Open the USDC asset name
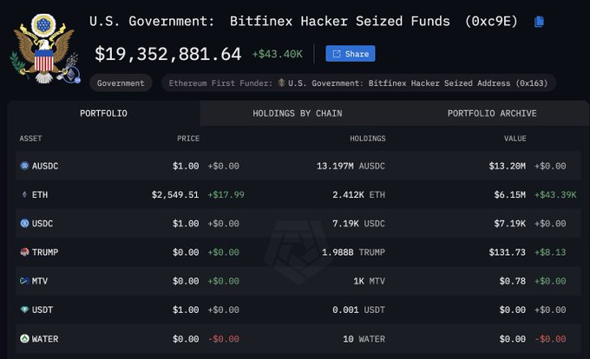Viewport: 590px width, 359px height. click(x=43, y=224)
